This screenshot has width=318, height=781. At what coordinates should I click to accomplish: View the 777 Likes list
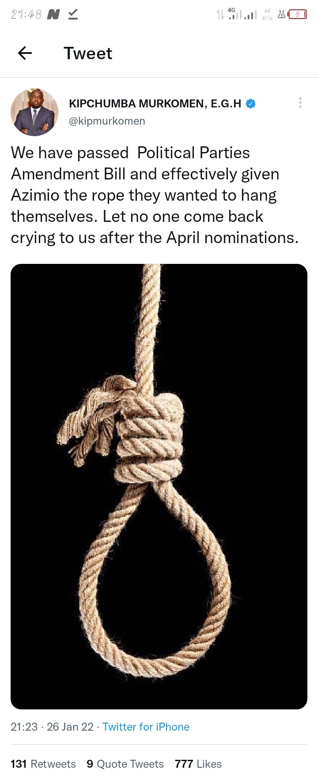[198, 764]
